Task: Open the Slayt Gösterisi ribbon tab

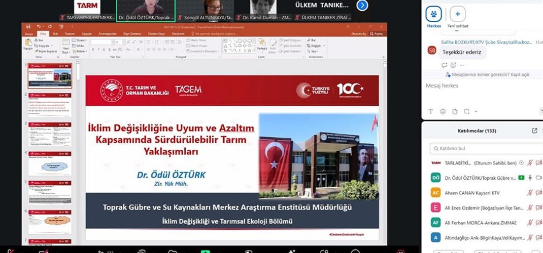Action: pos(132,34)
